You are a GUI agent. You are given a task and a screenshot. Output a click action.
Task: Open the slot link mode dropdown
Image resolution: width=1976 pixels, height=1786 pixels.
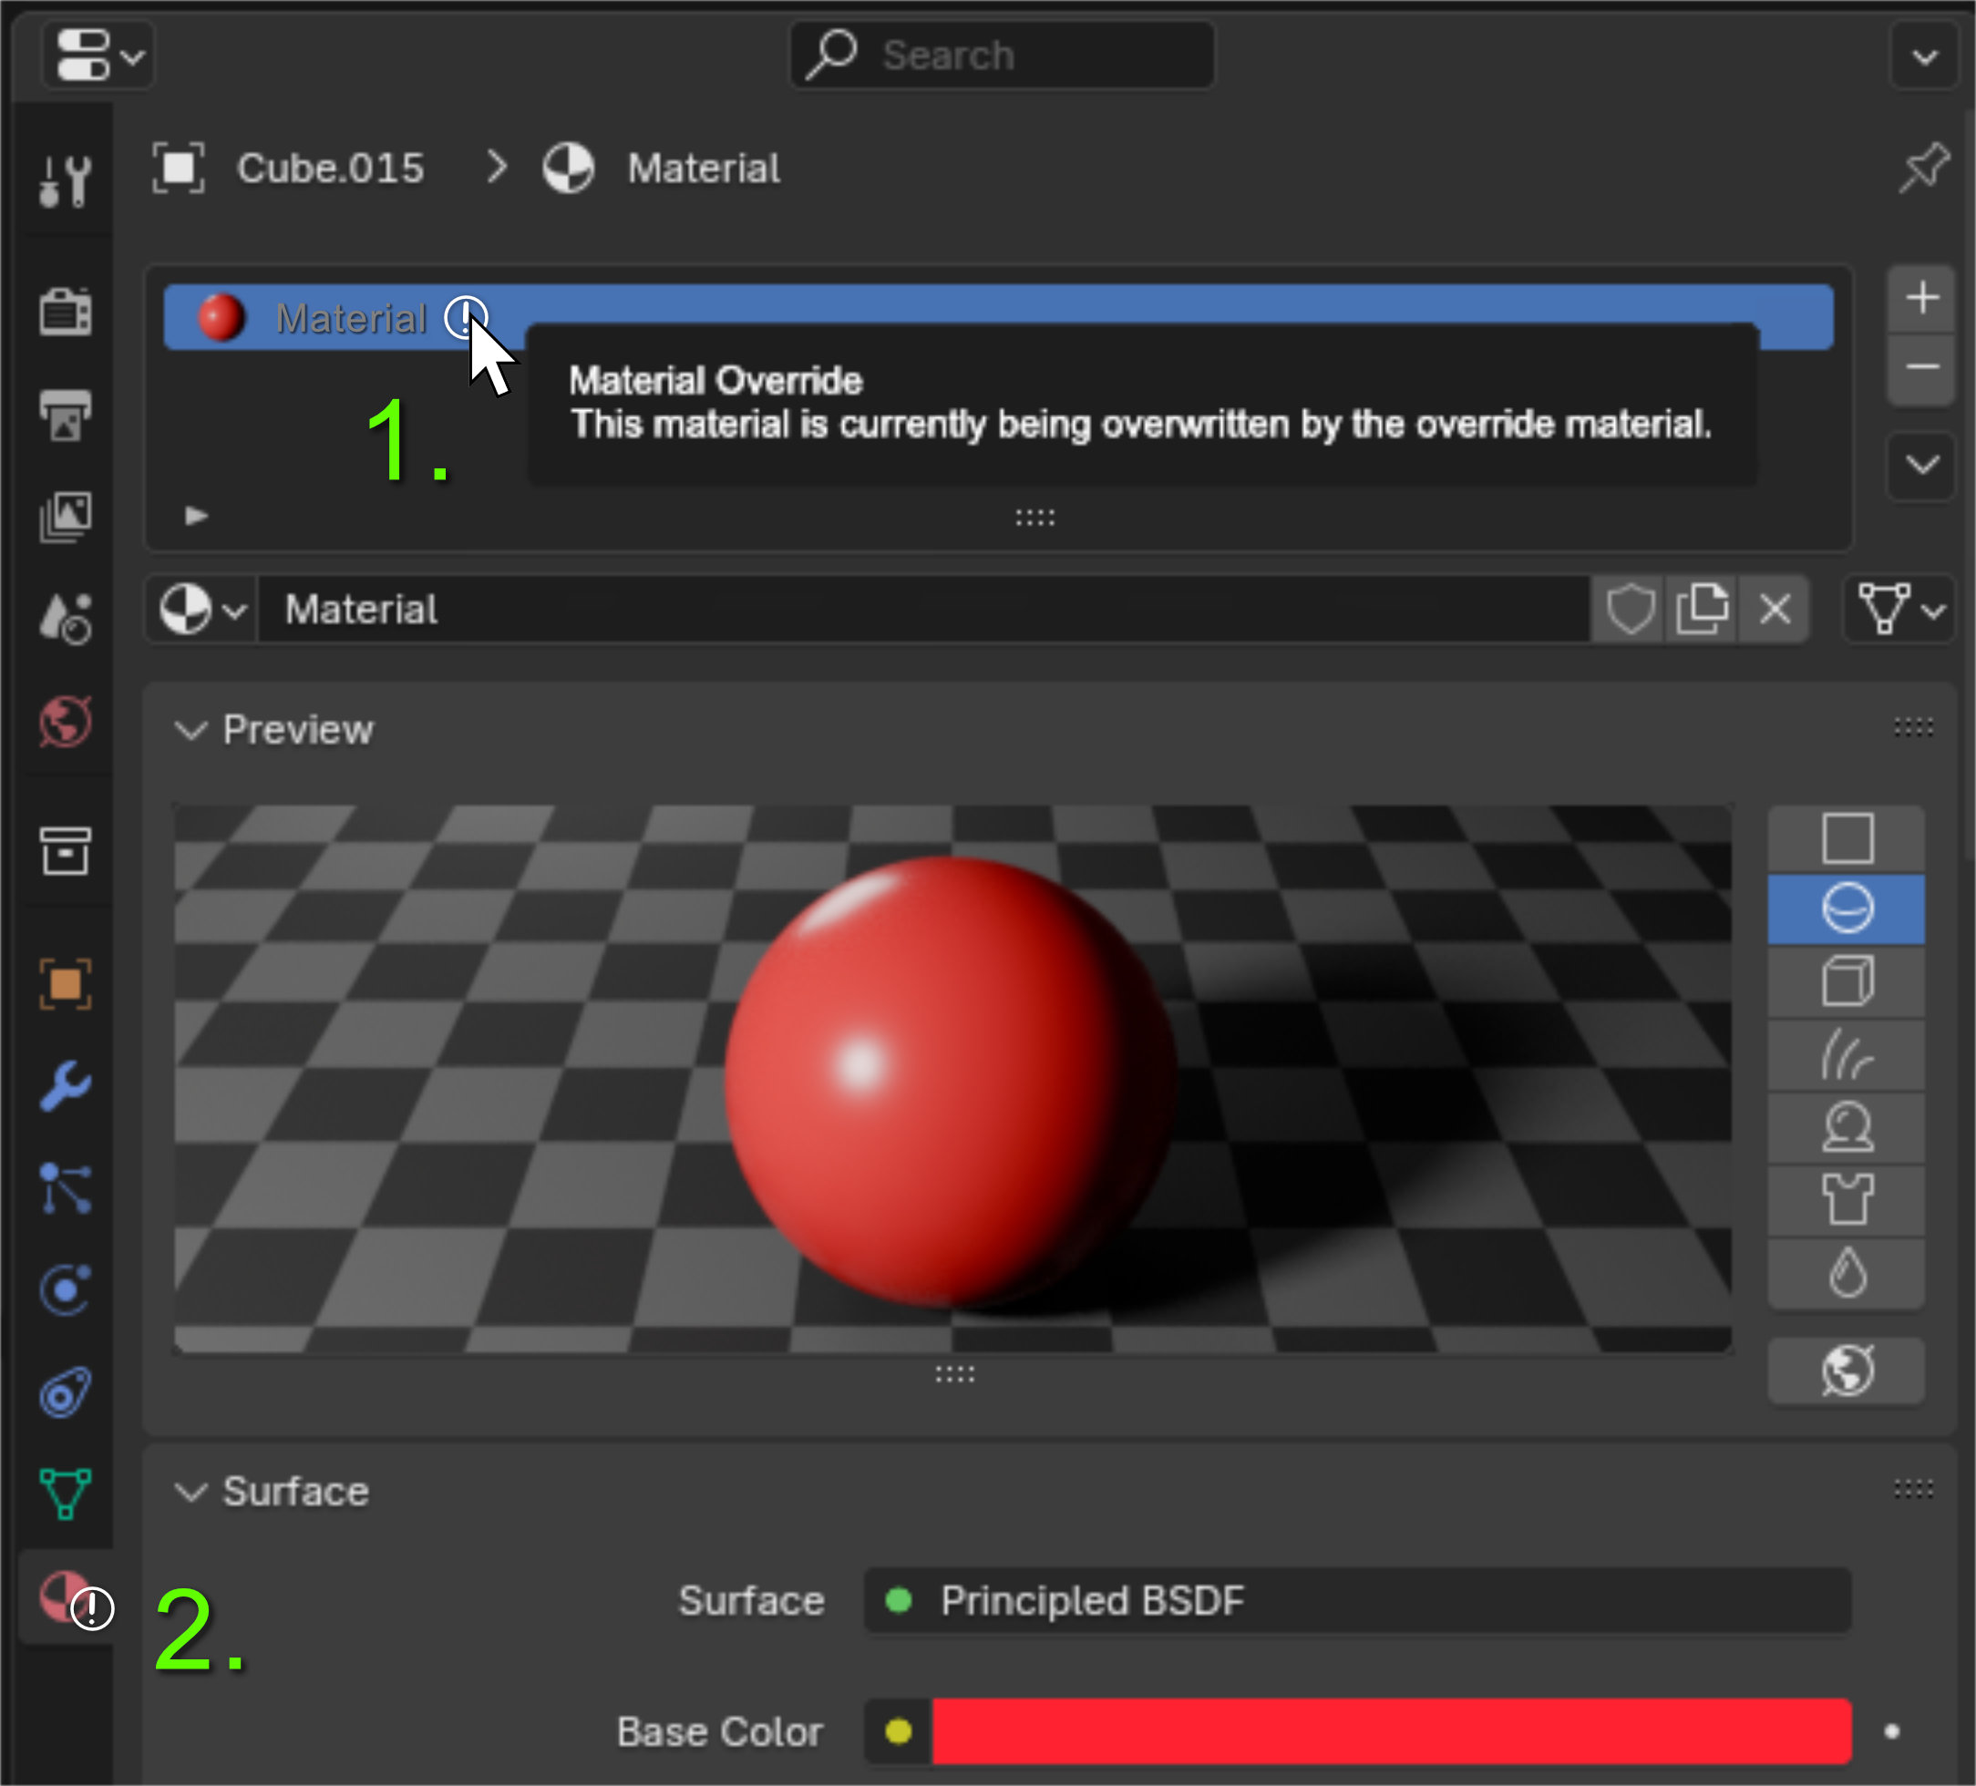tap(1900, 610)
